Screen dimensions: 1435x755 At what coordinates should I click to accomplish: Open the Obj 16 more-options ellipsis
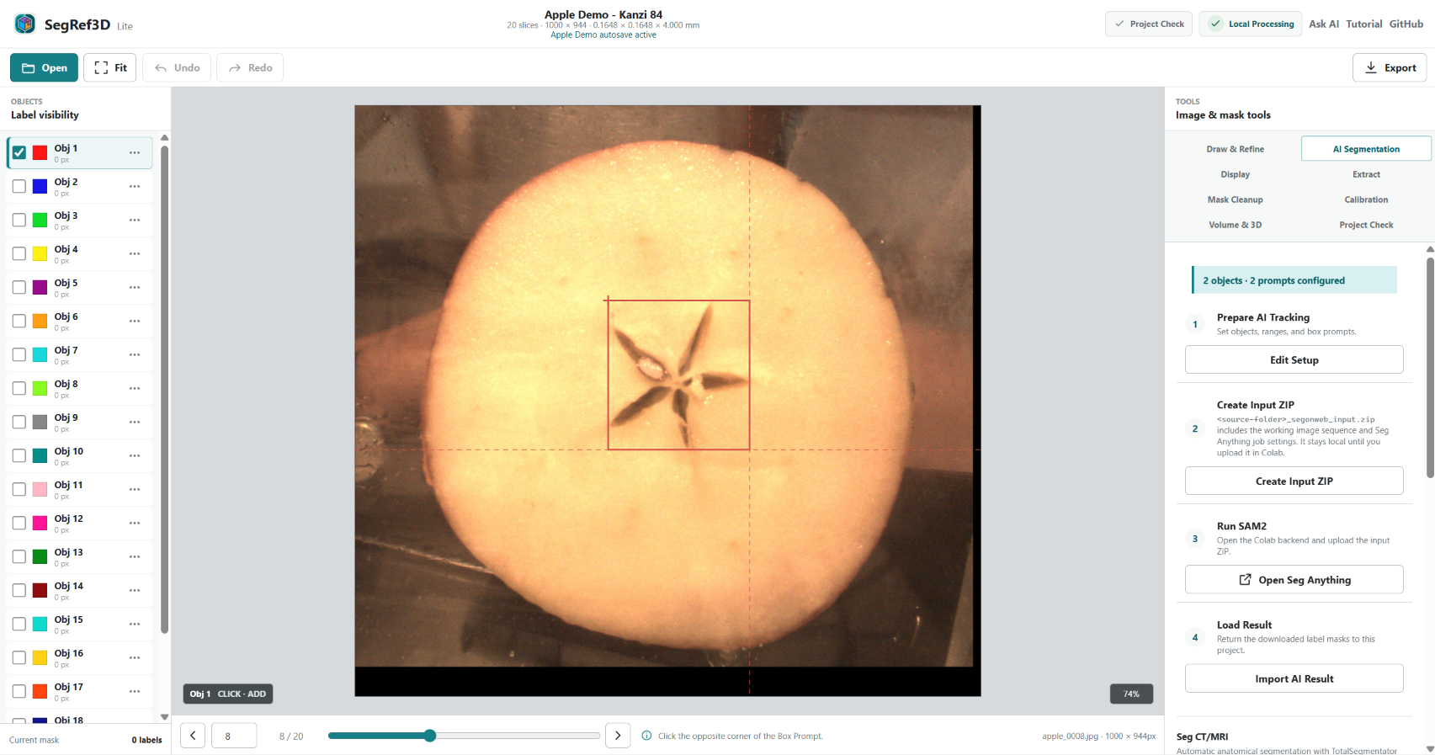point(135,657)
